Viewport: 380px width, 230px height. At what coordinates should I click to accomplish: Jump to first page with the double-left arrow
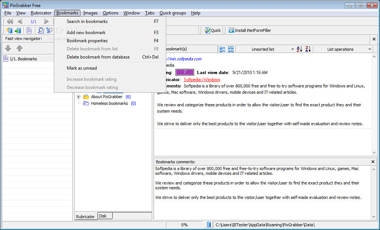[10, 21]
